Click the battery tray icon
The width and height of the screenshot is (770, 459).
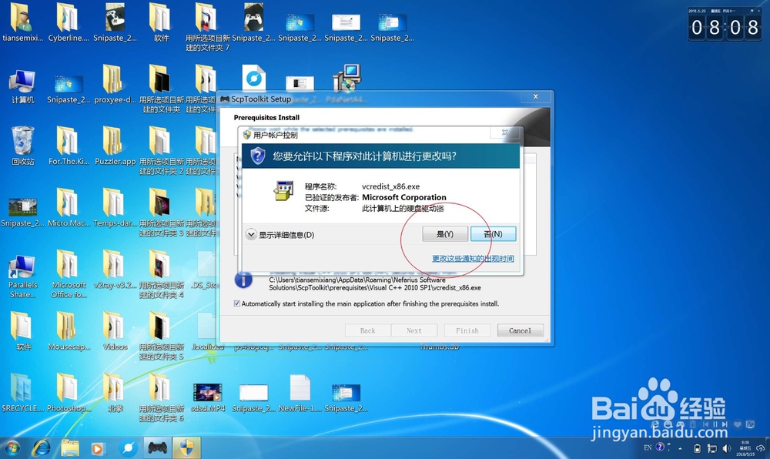click(x=697, y=448)
